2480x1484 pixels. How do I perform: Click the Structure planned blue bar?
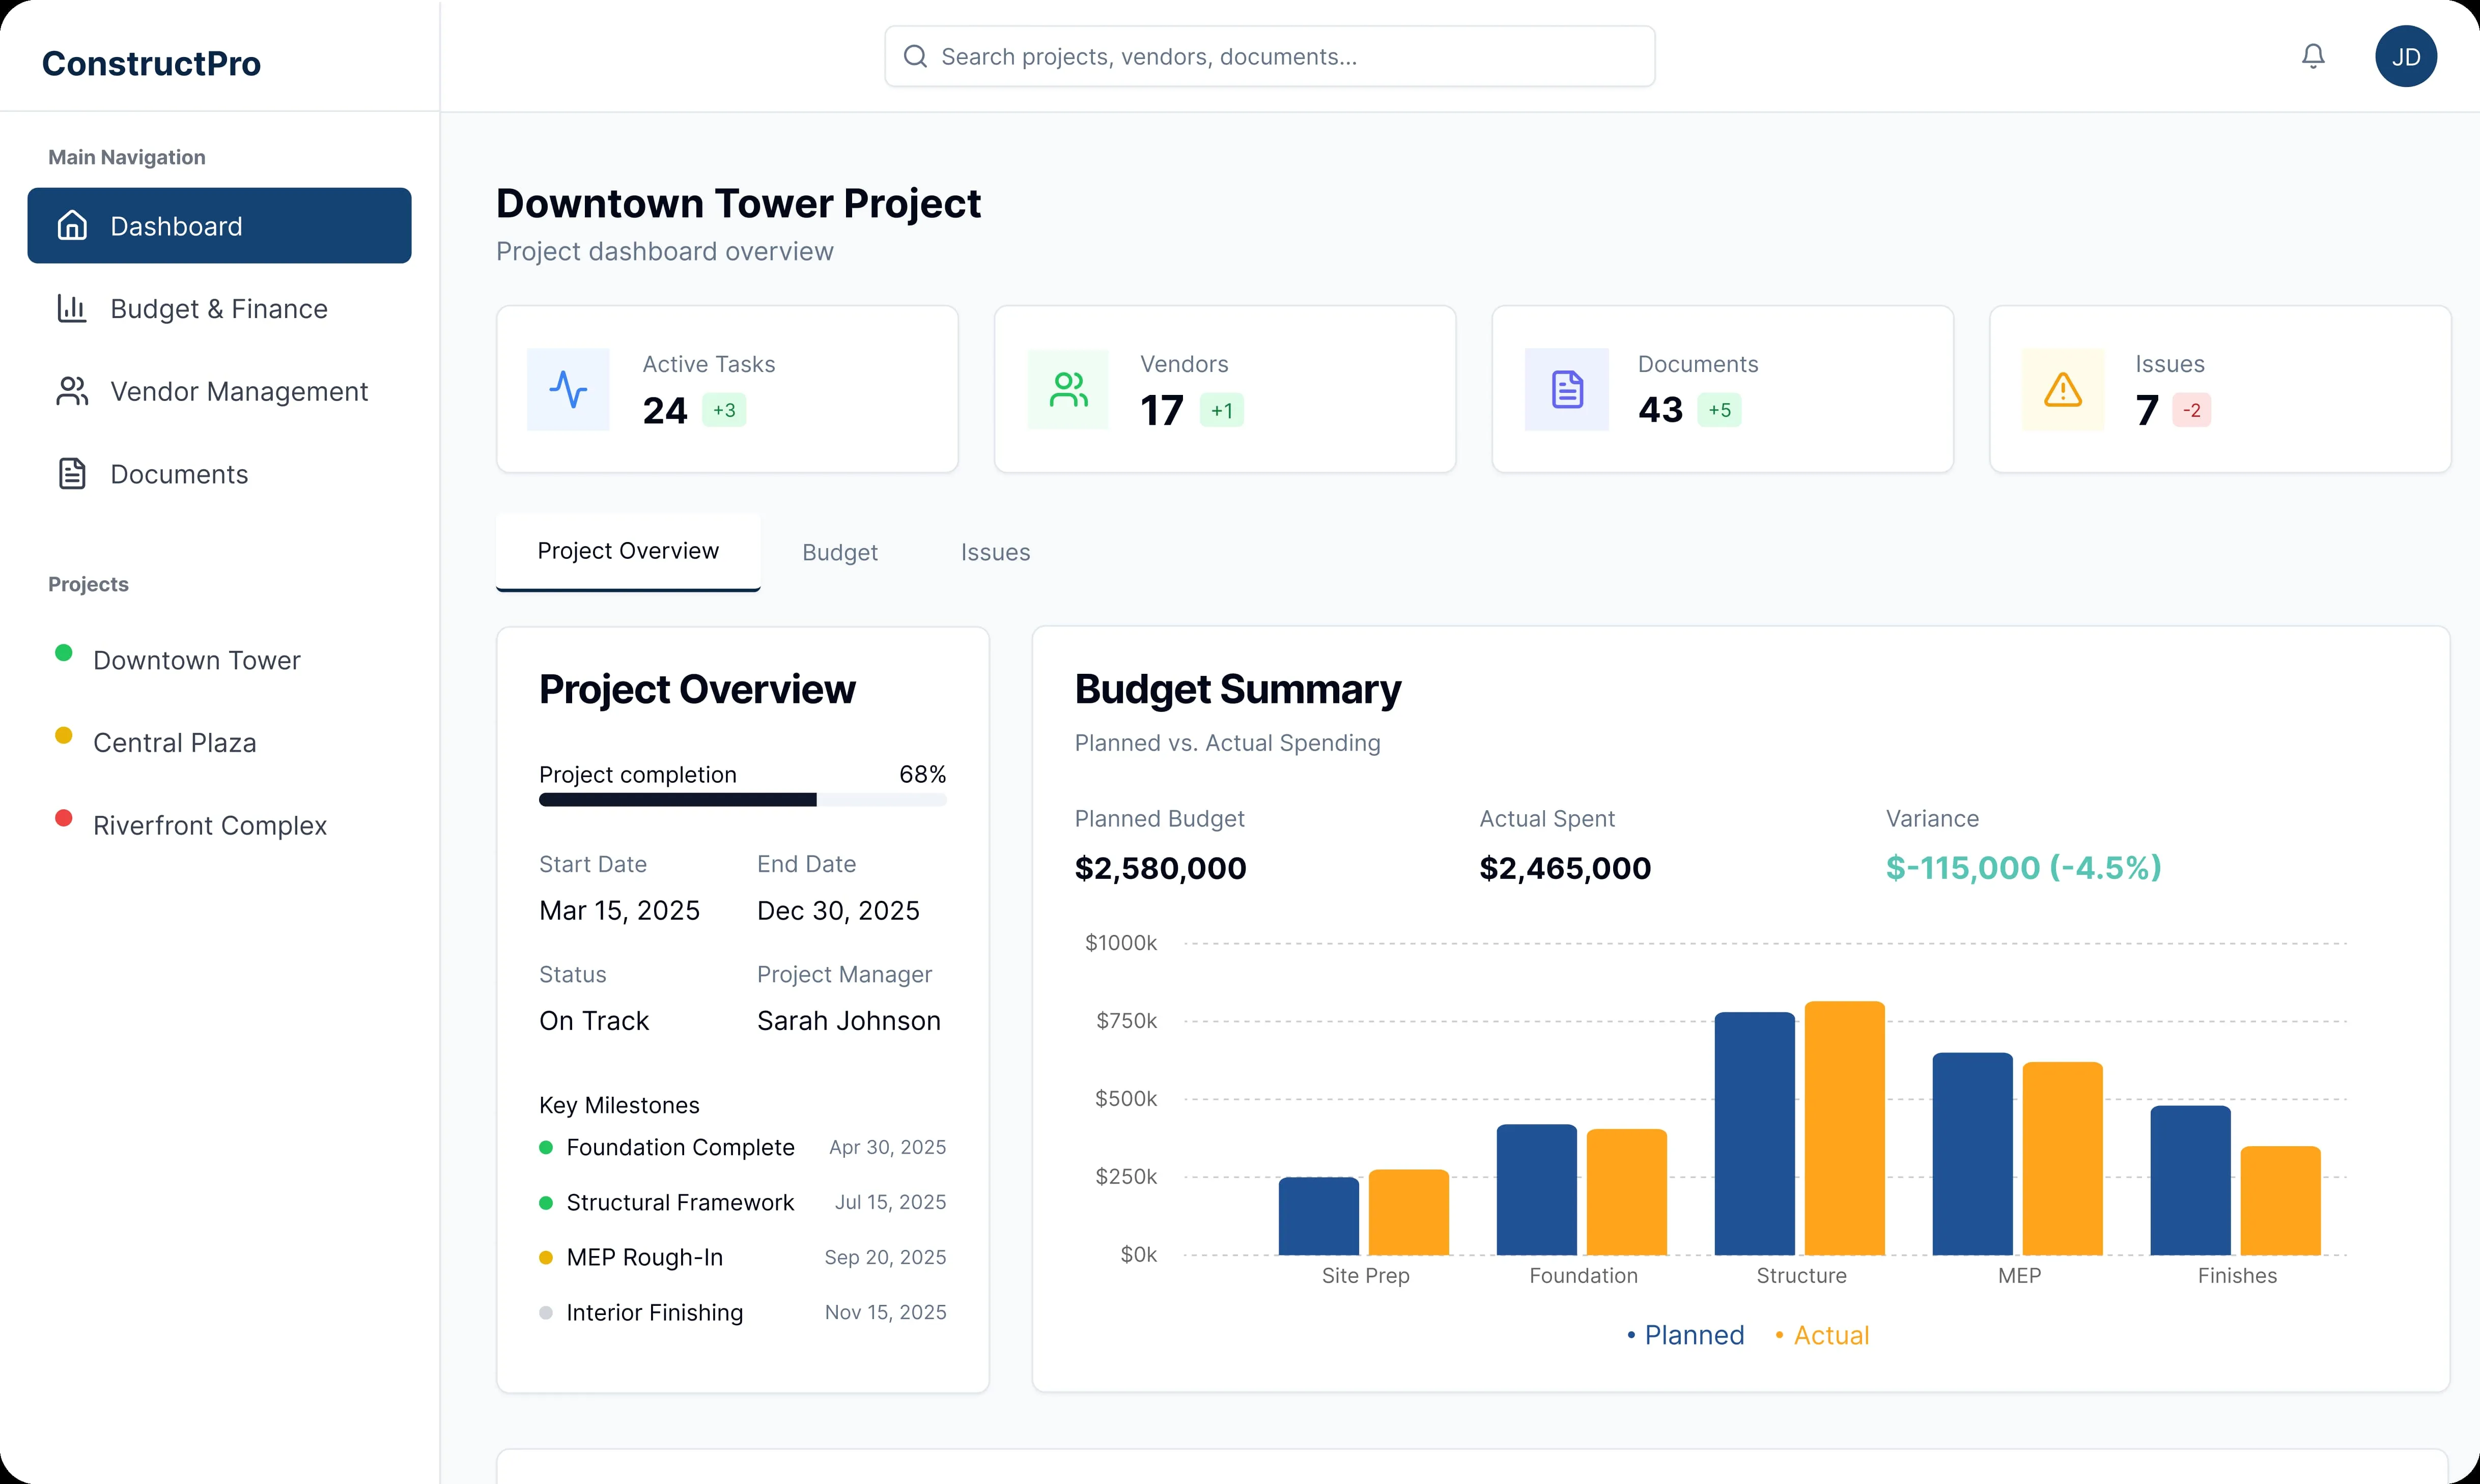pyautogui.click(x=1754, y=1133)
